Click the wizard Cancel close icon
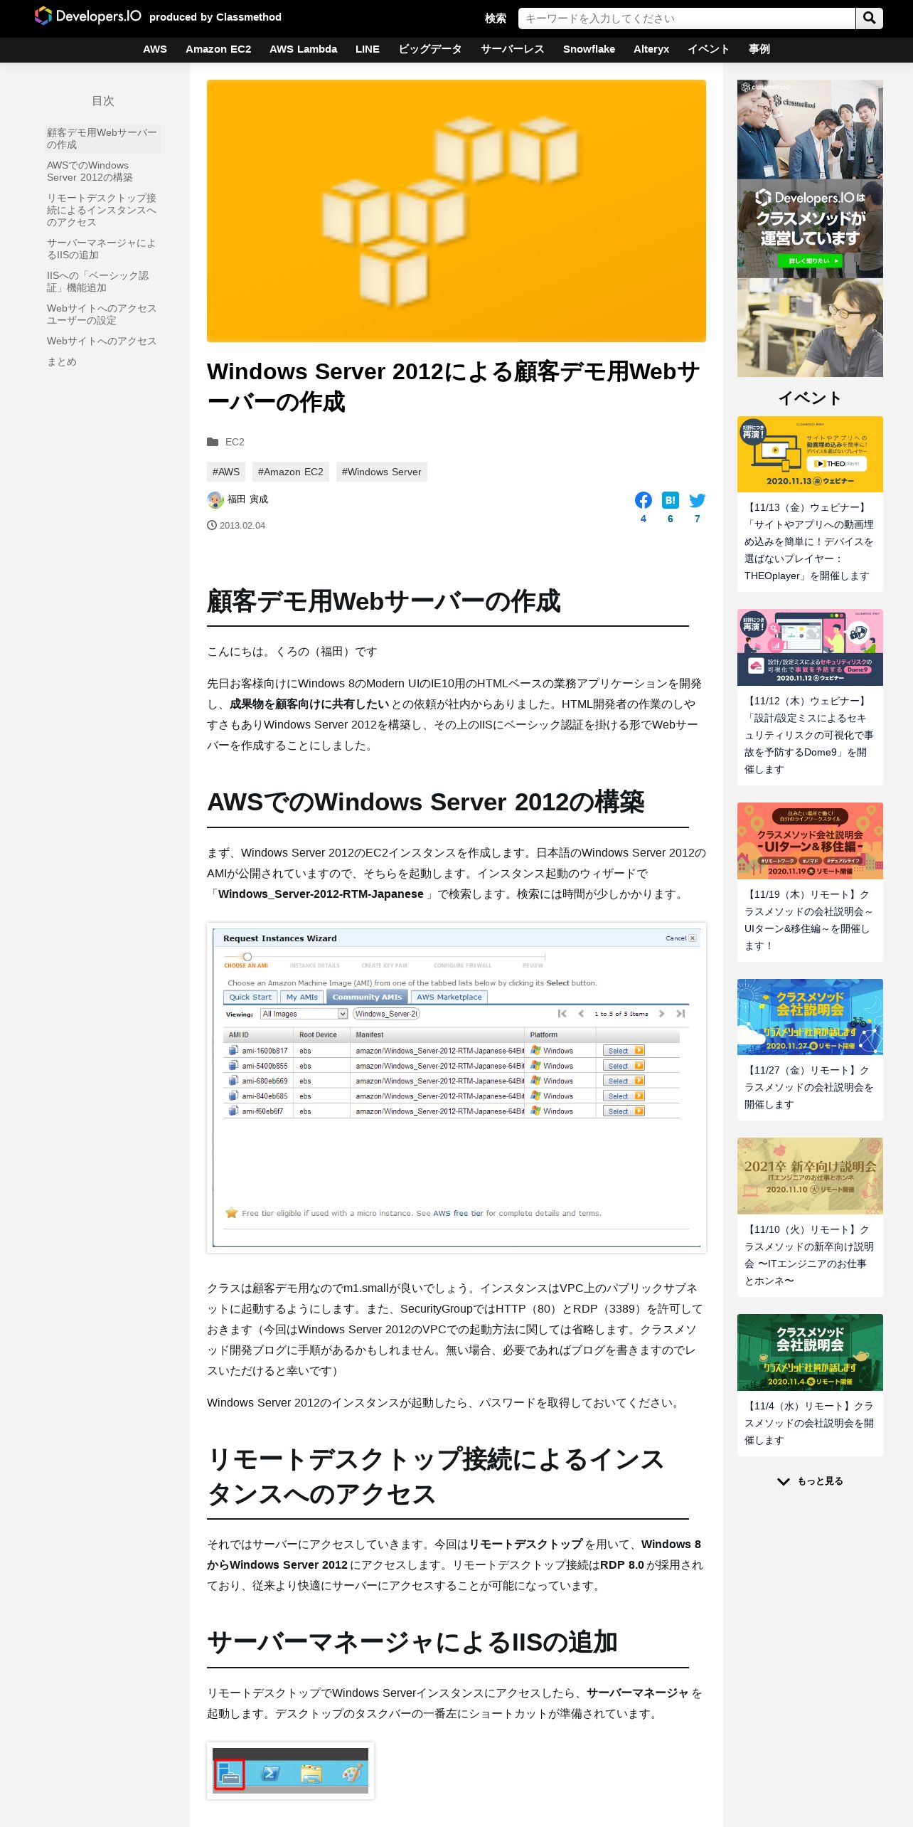 (x=693, y=938)
